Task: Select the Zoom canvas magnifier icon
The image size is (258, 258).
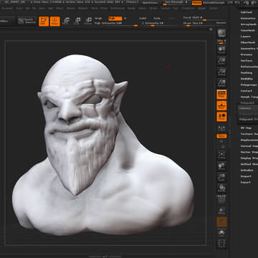Action: point(221,60)
